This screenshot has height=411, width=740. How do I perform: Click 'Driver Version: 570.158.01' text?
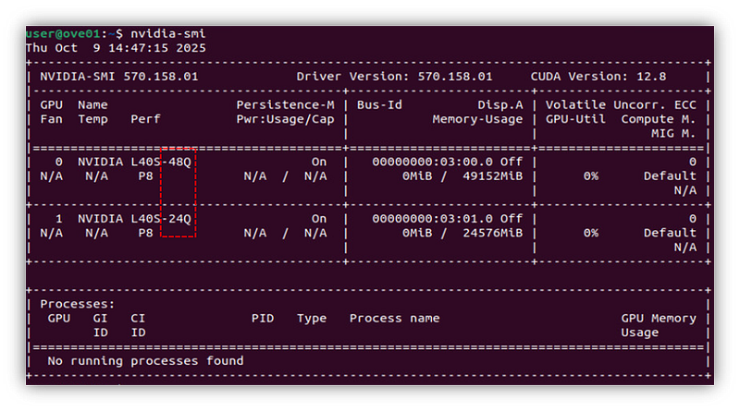pos(394,77)
